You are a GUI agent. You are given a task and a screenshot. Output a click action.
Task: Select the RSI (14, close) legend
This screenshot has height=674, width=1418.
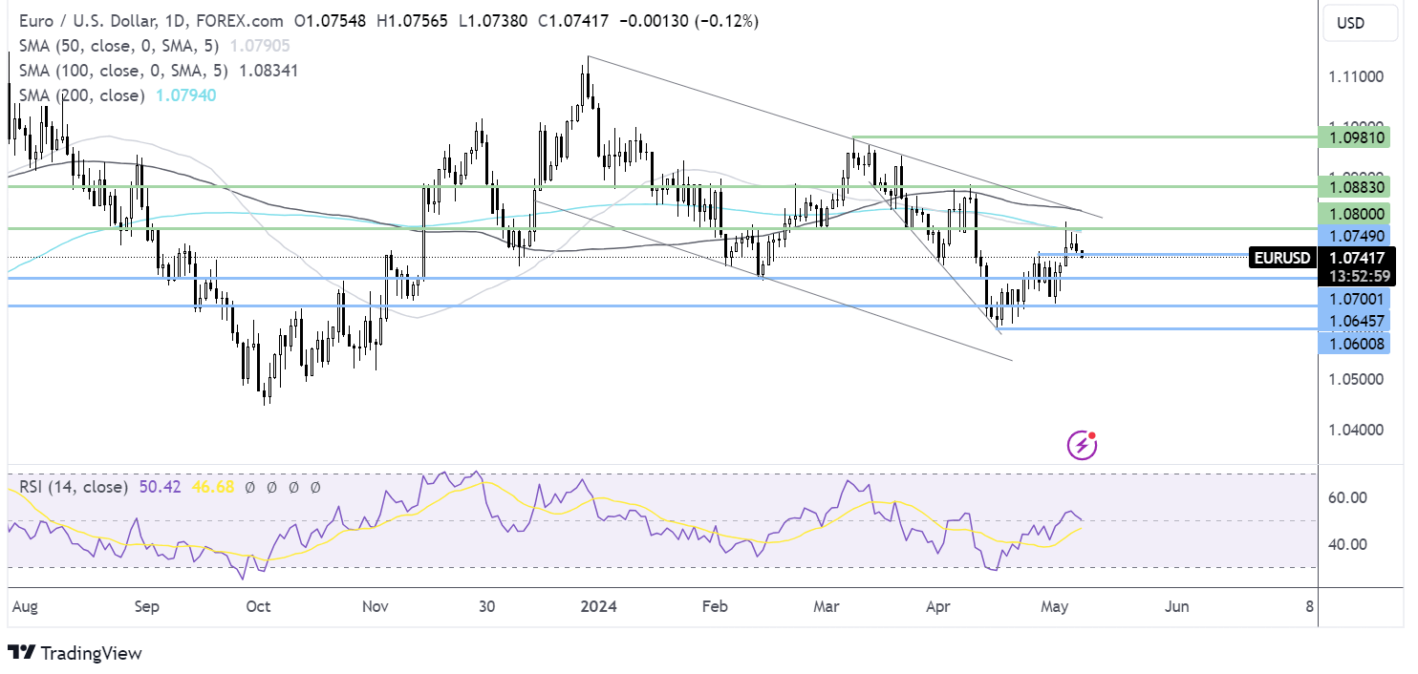pos(73,487)
